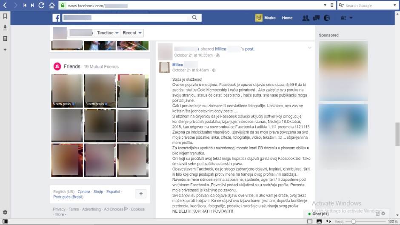Open Marko's profile from the header
This screenshot has height=225, width=400.
(266, 18)
